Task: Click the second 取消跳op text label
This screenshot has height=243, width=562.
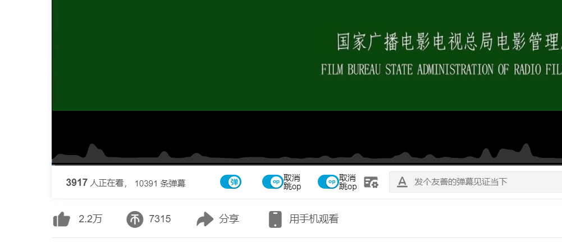Action: coord(348,183)
